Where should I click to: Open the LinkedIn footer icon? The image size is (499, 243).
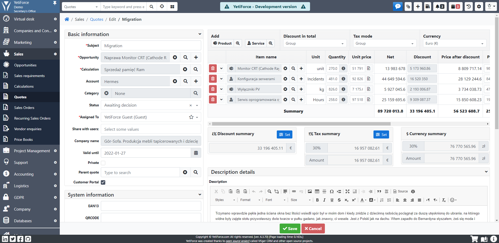point(5,239)
